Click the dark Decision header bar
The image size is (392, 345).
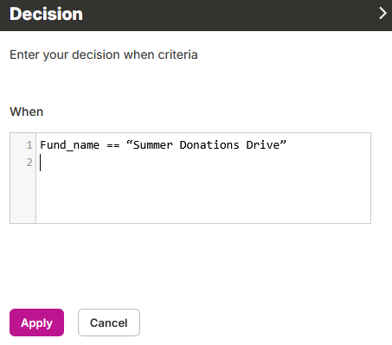[x=196, y=16]
